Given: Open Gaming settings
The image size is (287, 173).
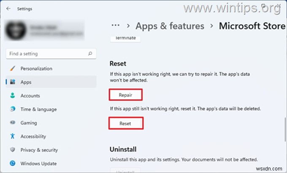Looking at the screenshot, I should (51, 123).
